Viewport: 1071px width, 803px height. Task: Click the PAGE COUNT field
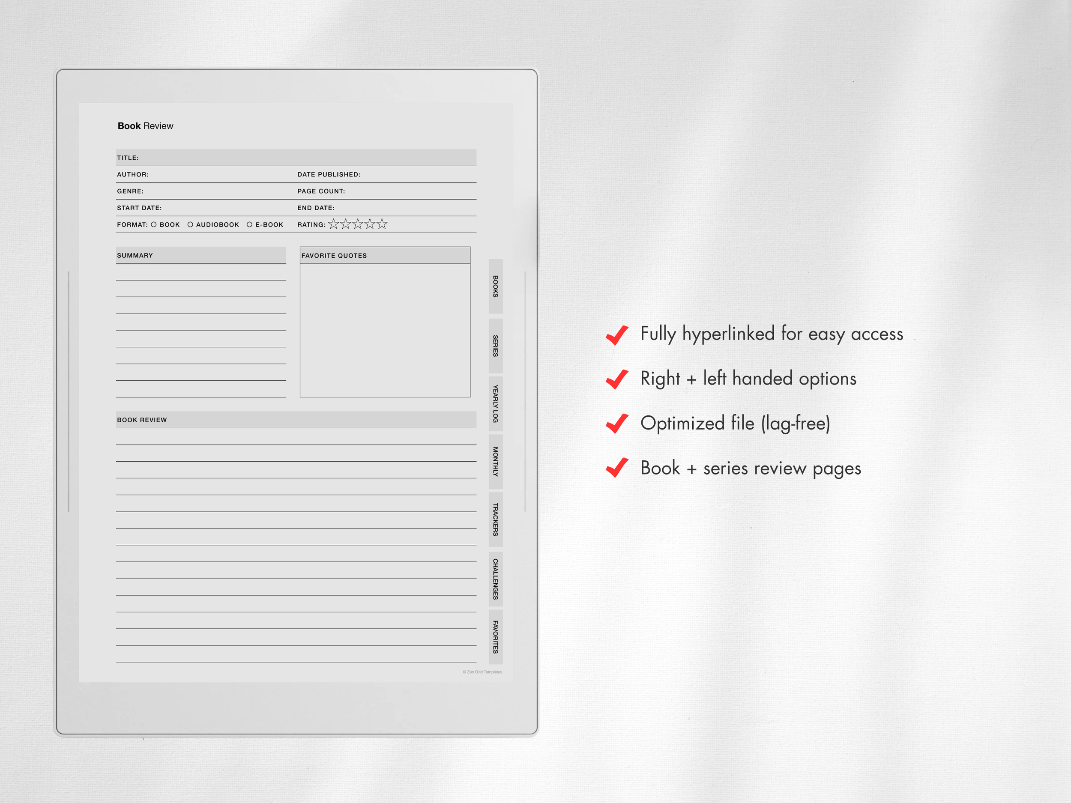(386, 191)
